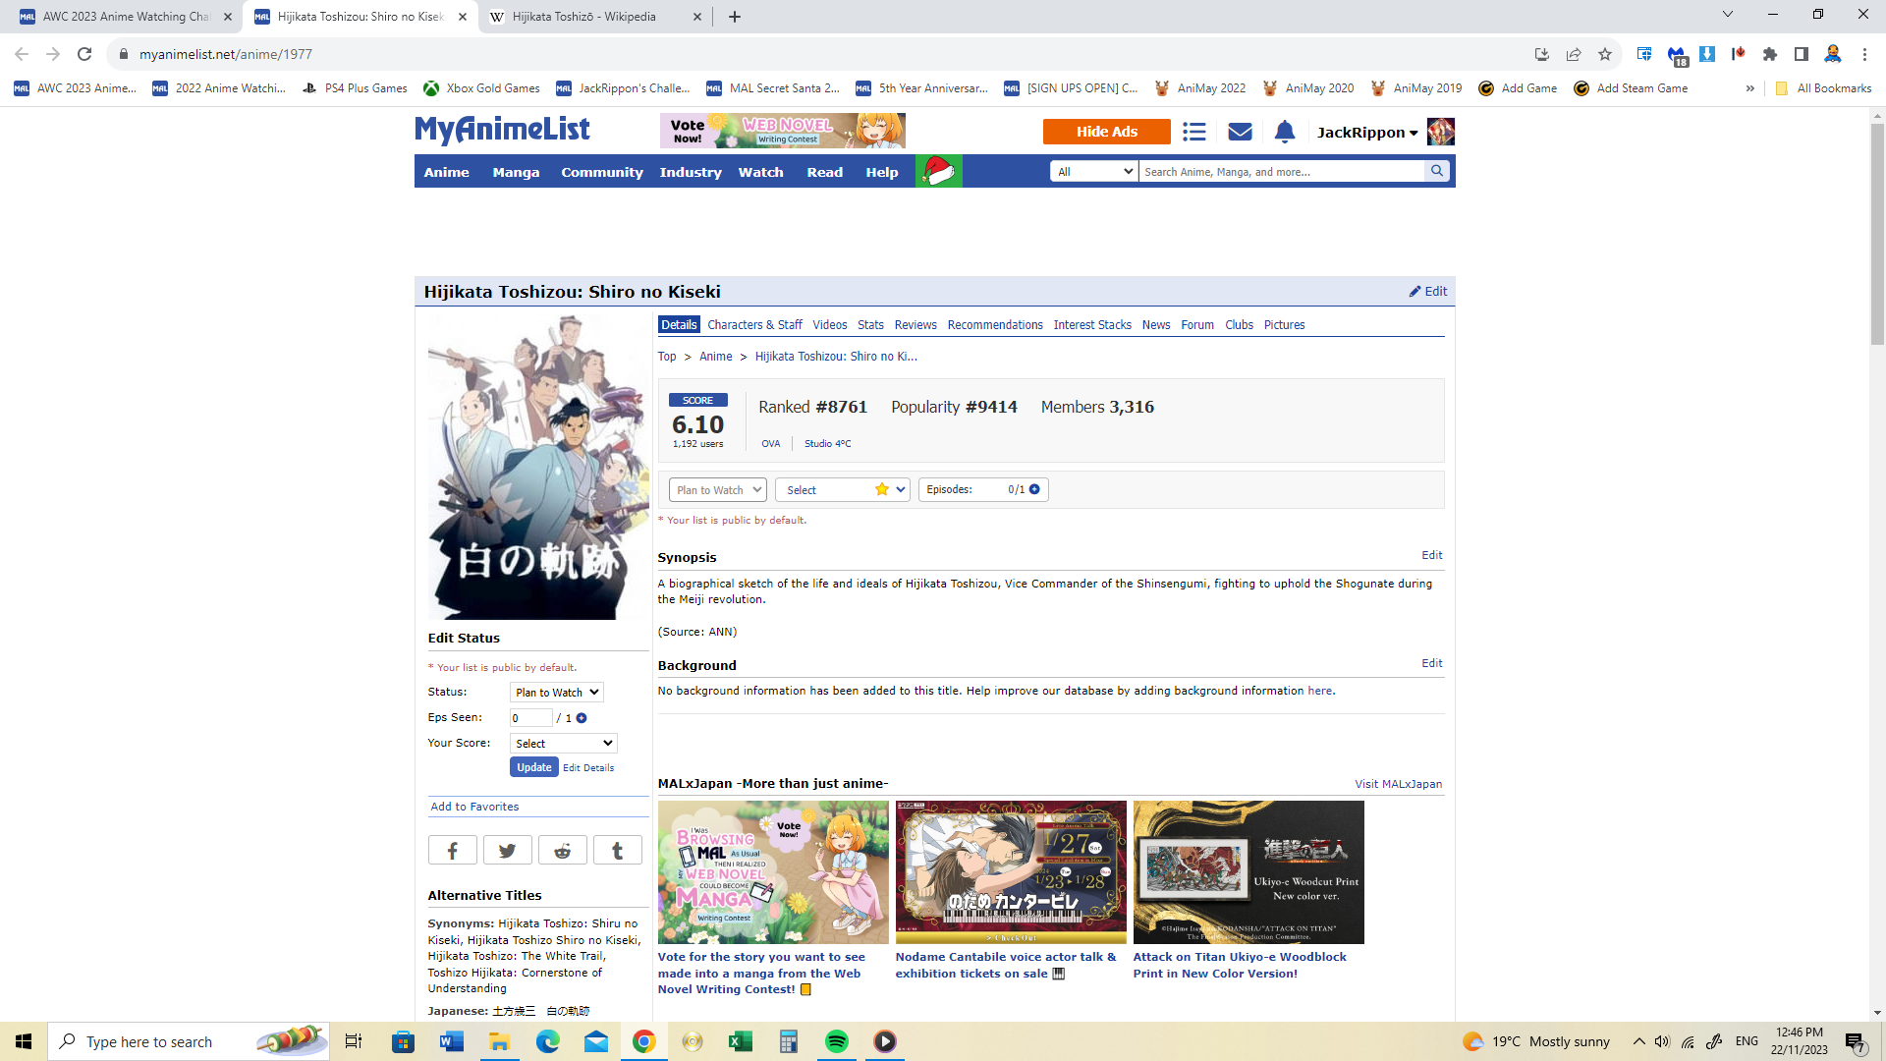Open the search category All dropdown
Viewport: 1886px width, 1061px height.
[1093, 172]
